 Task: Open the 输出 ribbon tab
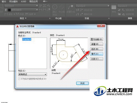(x=4, y=1)
